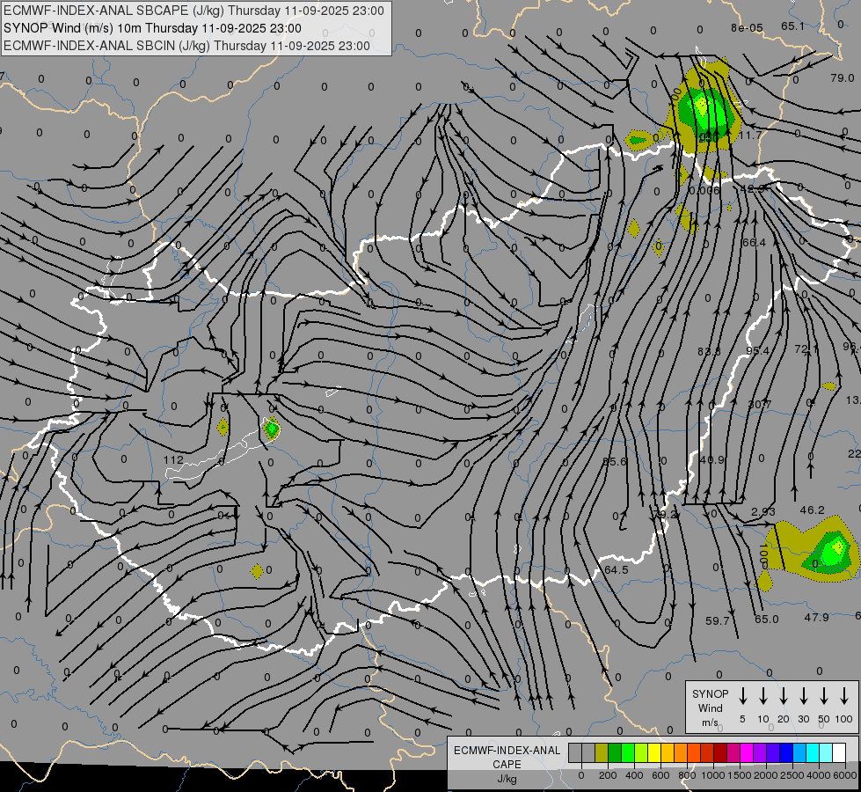
Task: Click the SYNOP Wind 10m title line
Action: click(153, 28)
